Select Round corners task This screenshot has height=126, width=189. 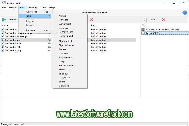[69, 65]
